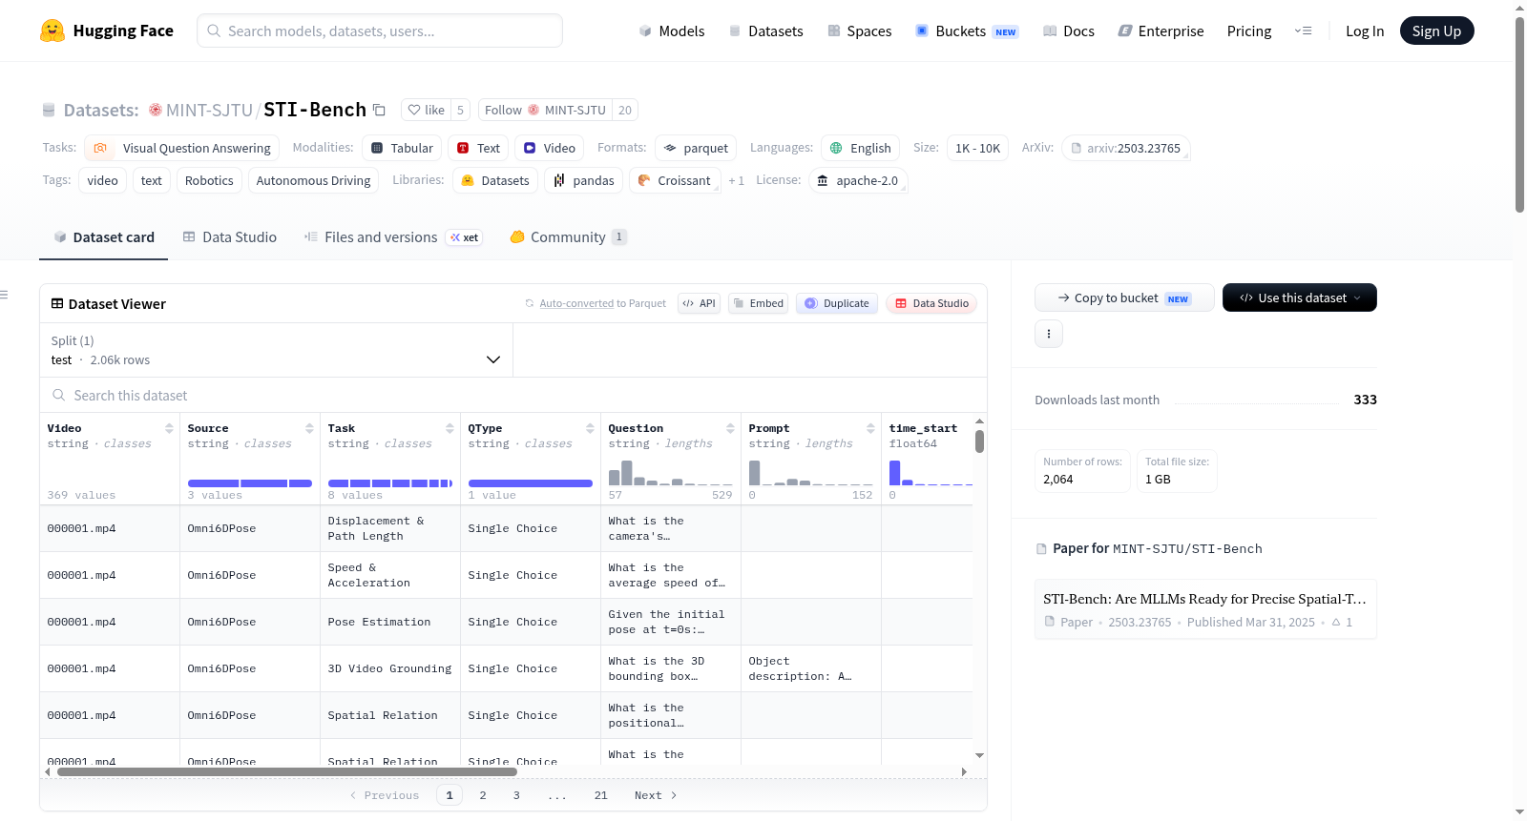1527x821 pixels.
Task: Open the arxiv:2503.23765 tag
Action: (x=1125, y=148)
